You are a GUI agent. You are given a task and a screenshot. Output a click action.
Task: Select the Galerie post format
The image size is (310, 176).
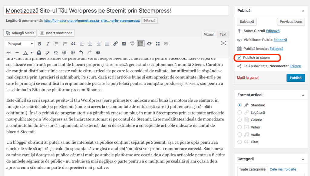tap(239, 120)
